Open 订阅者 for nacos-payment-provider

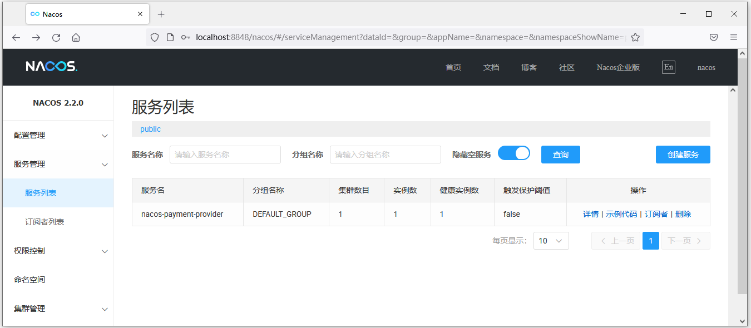[x=656, y=214]
